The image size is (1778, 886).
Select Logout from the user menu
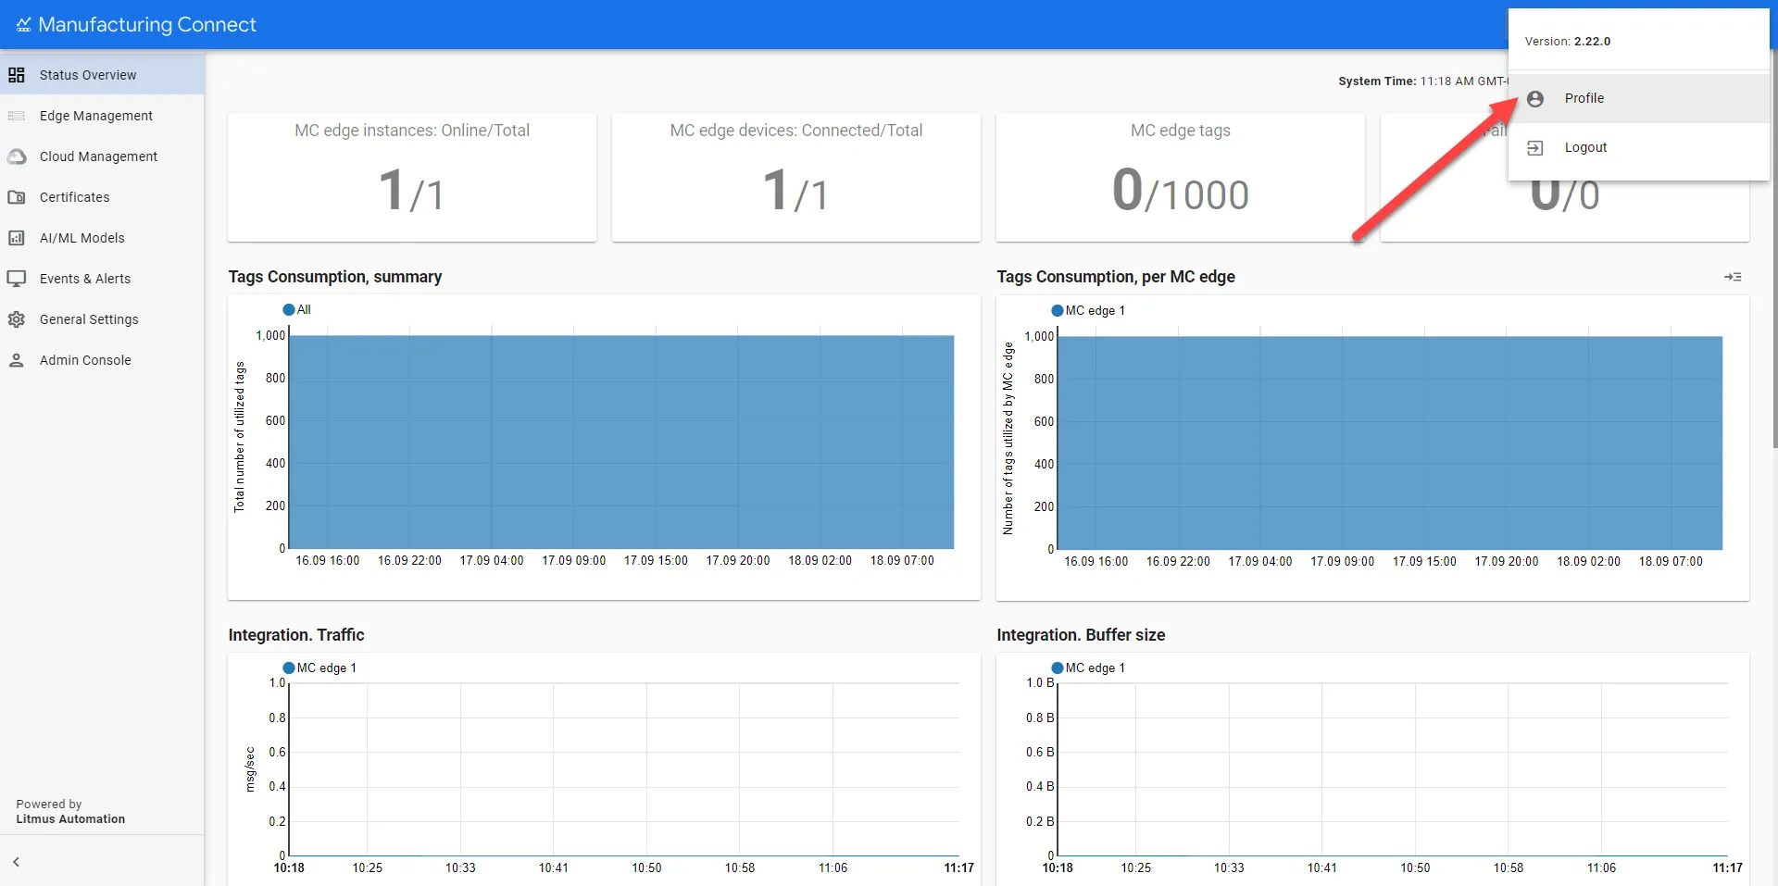1638,147
